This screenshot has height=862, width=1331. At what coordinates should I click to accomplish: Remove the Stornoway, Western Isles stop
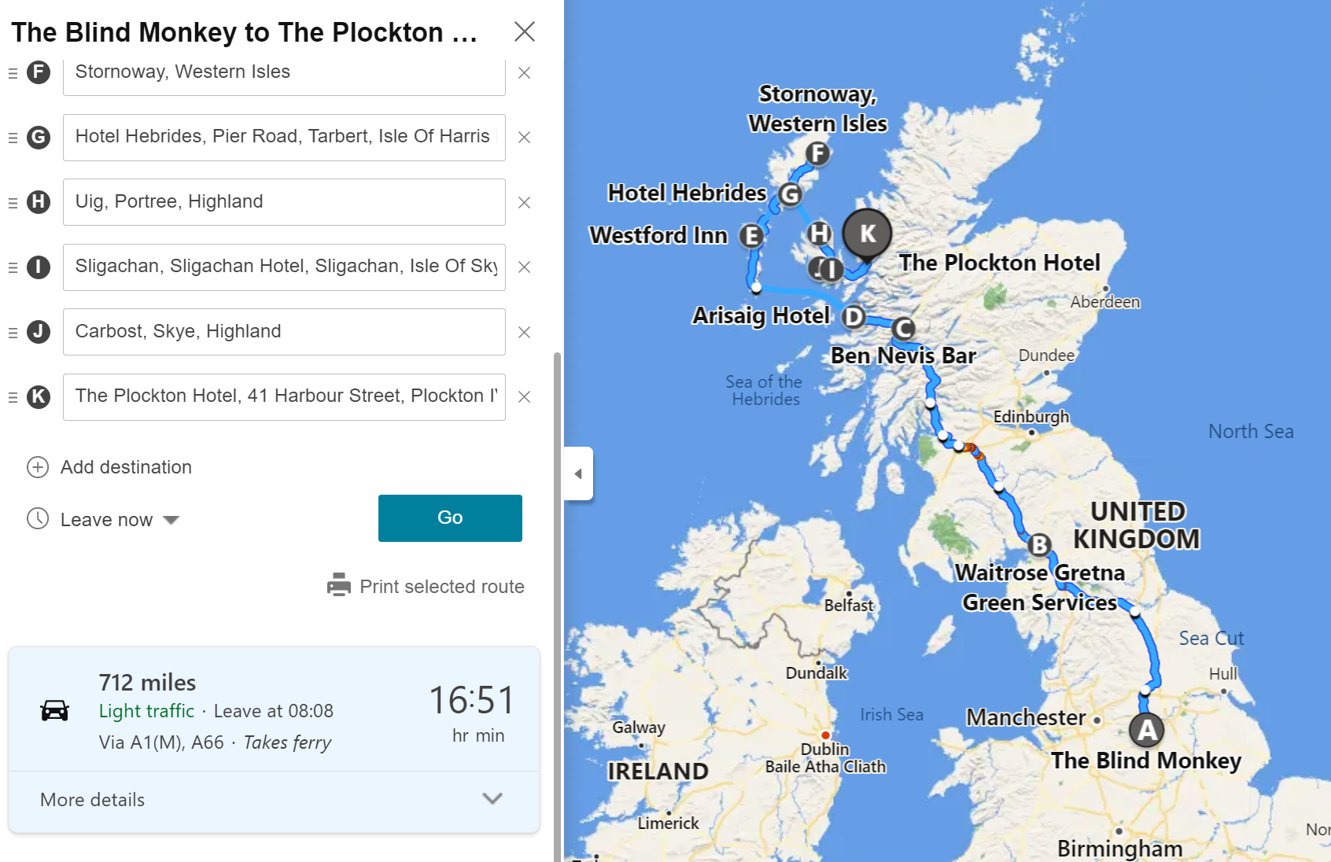coord(524,72)
